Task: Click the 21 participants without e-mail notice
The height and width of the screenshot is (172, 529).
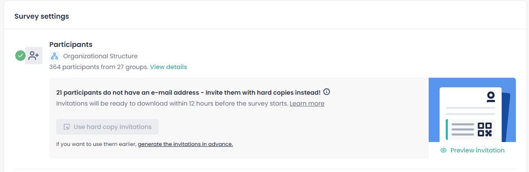Action: click(188, 93)
